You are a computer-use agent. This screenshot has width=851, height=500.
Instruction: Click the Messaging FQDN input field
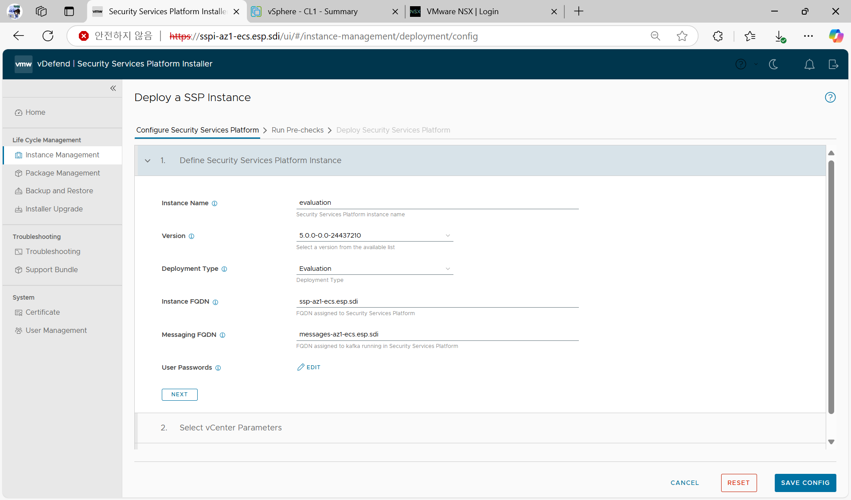437,334
